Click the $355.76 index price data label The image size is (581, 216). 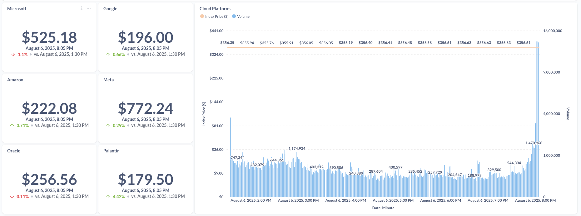click(x=267, y=43)
